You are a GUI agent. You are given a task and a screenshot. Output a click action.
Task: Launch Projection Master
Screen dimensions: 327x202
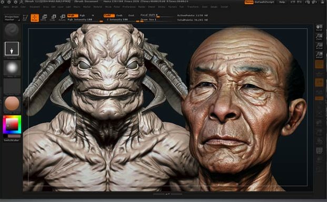point(12,18)
